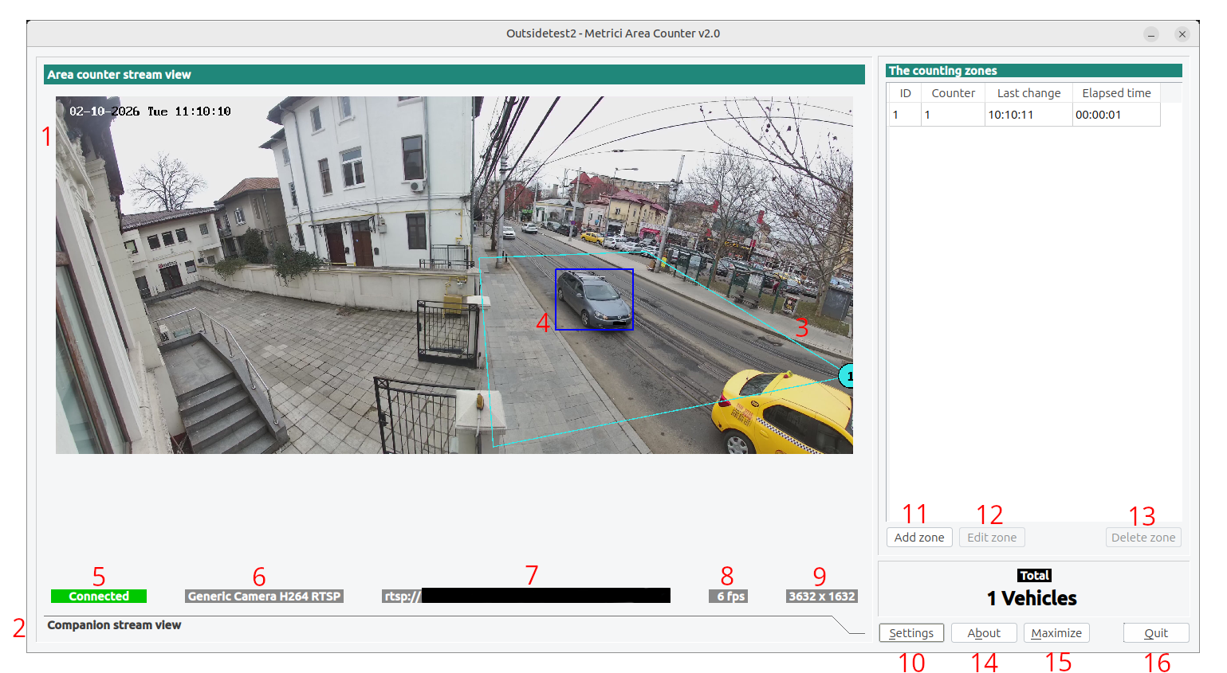The height and width of the screenshot is (673, 1227).
Task: Open the About window
Action: pyautogui.click(x=984, y=633)
